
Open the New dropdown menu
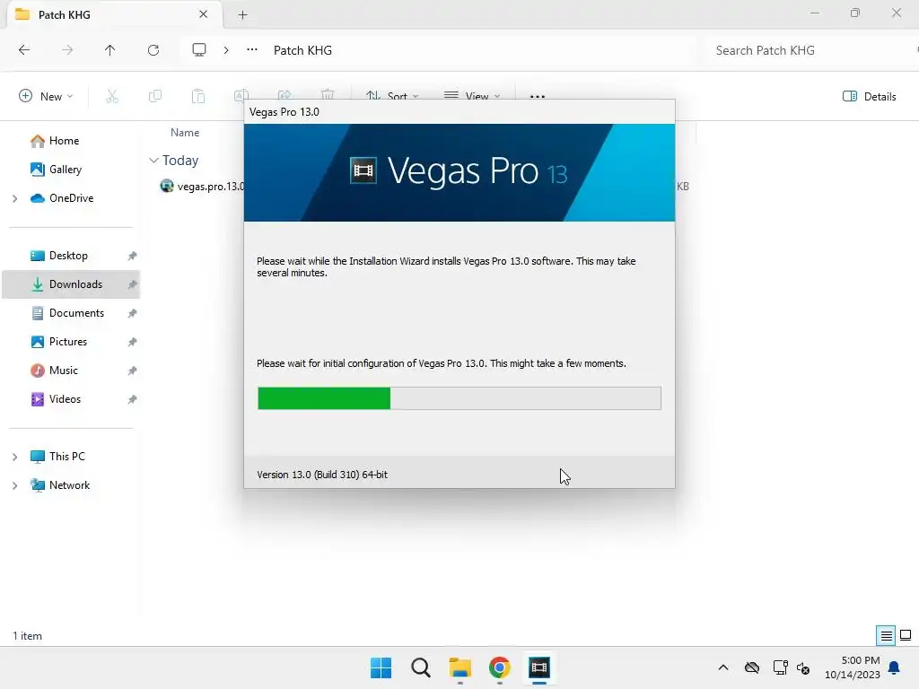[x=47, y=96]
